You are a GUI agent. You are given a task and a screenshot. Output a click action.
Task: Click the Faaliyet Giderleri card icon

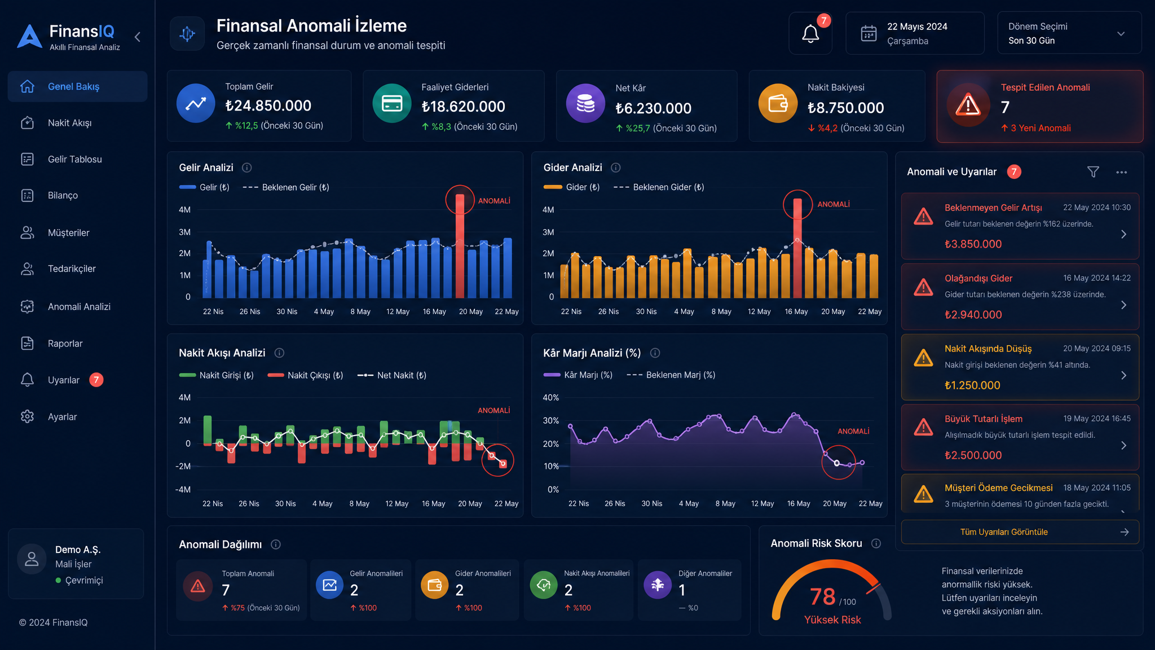(x=392, y=103)
